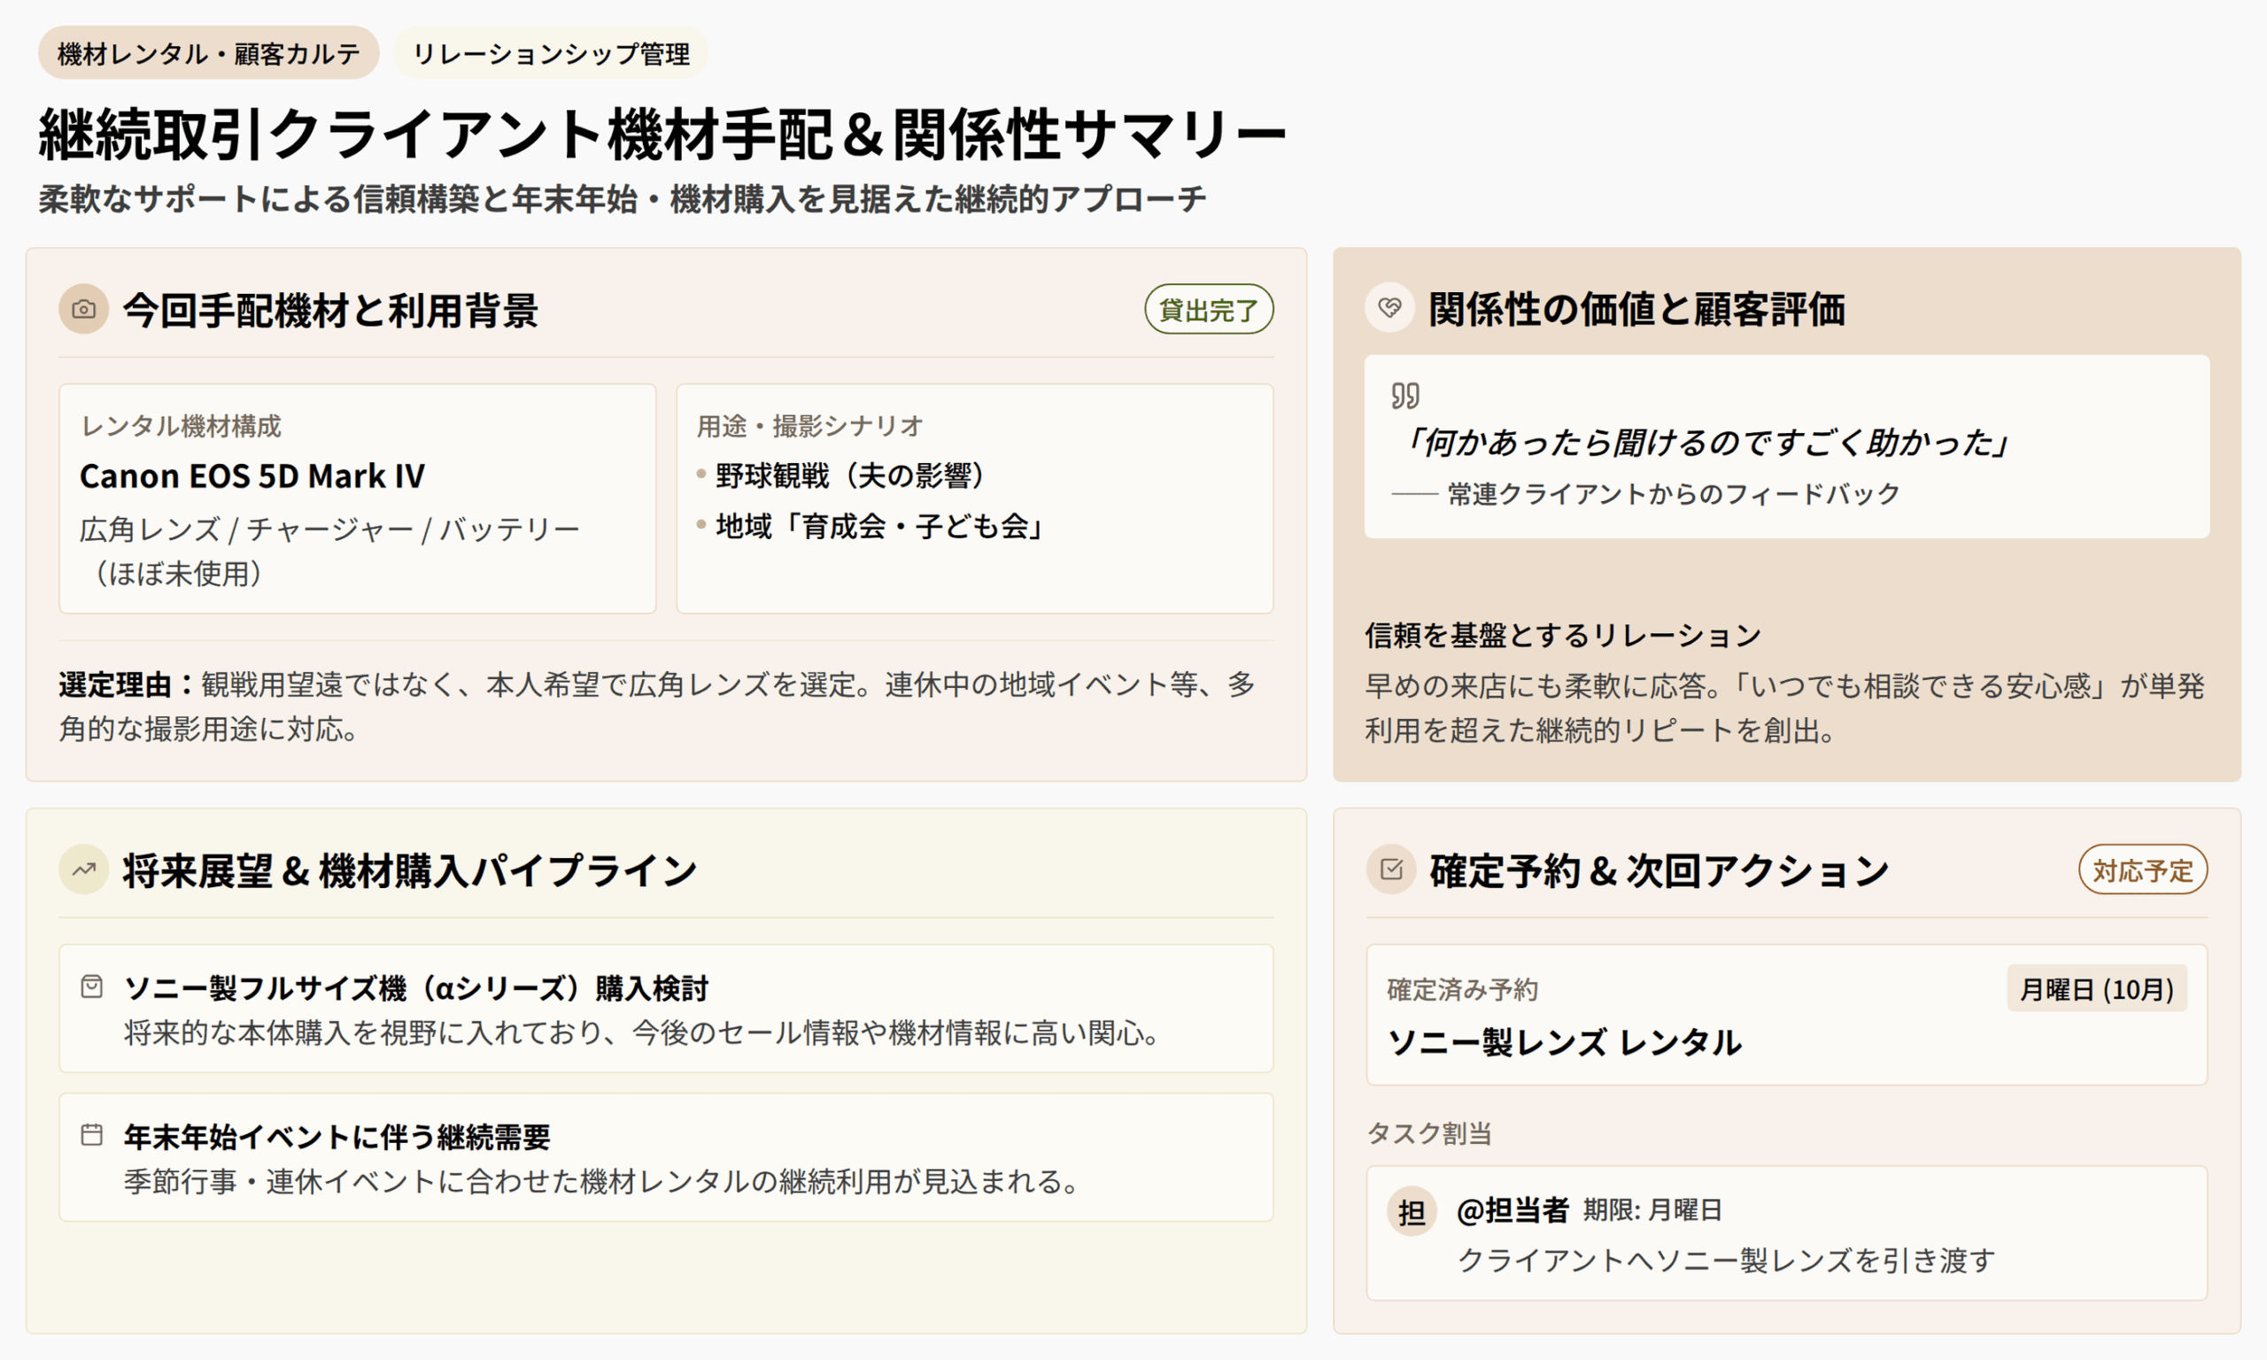Click the customer feedback quote card

(x=1787, y=446)
